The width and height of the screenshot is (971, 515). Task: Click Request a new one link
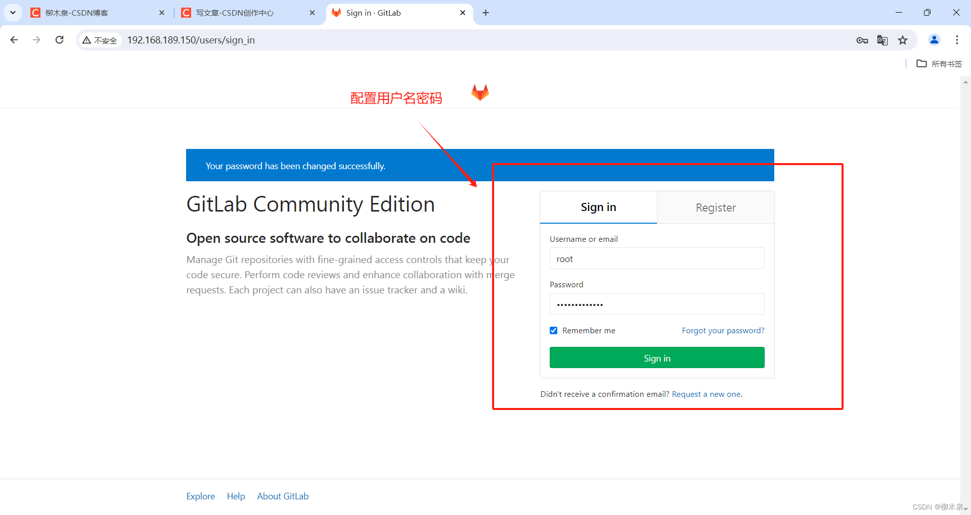(707, 394)
